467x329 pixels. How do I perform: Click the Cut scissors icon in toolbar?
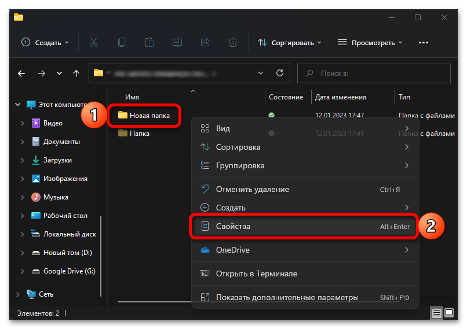point(93,42)
